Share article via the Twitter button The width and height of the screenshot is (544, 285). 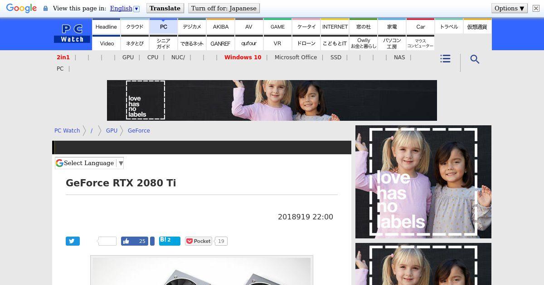(x=73, y=241)
